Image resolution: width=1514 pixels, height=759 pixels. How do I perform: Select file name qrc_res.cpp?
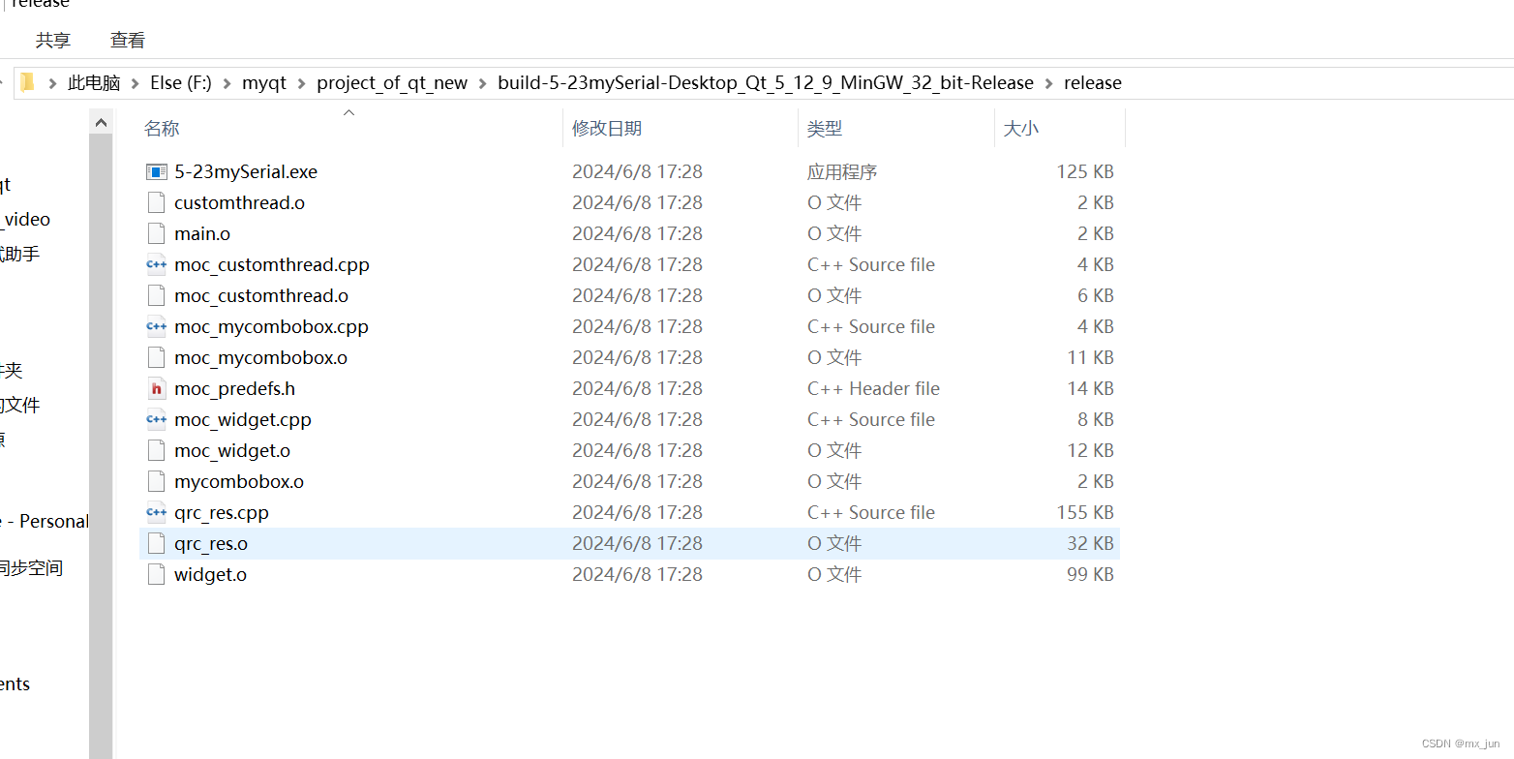[x=222, y=512]
